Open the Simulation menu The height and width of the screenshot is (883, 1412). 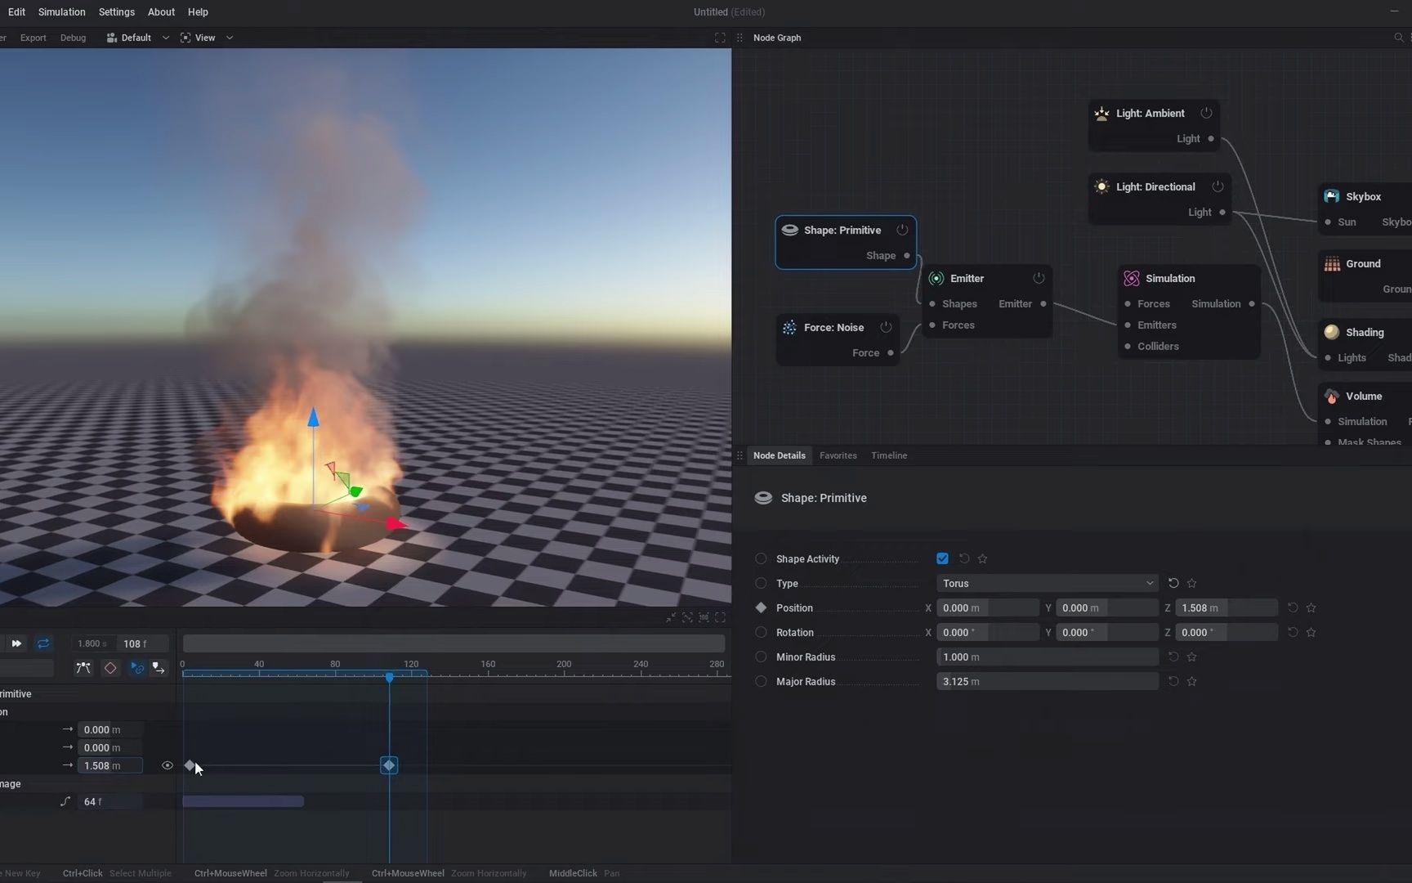pyautogui.click(x=61, y=12)
